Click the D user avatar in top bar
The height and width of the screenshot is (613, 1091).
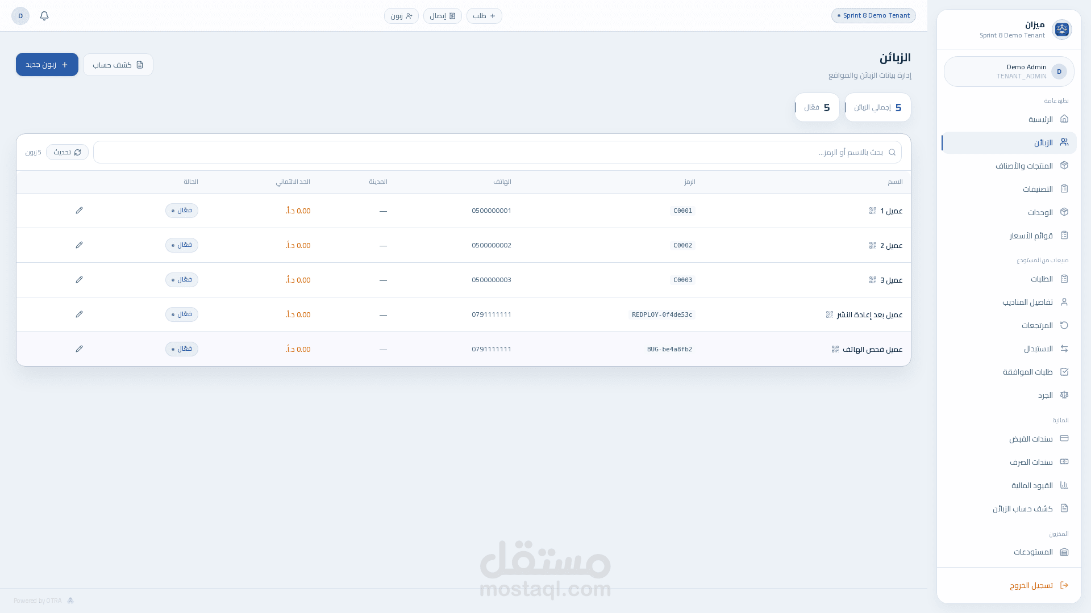(20, 16)
